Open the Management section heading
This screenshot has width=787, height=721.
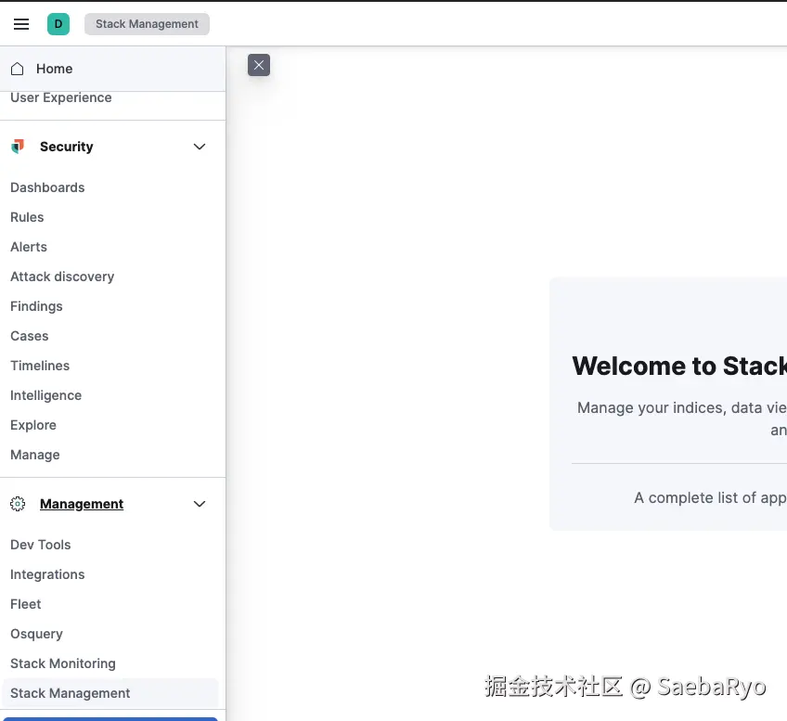[82, 504]
